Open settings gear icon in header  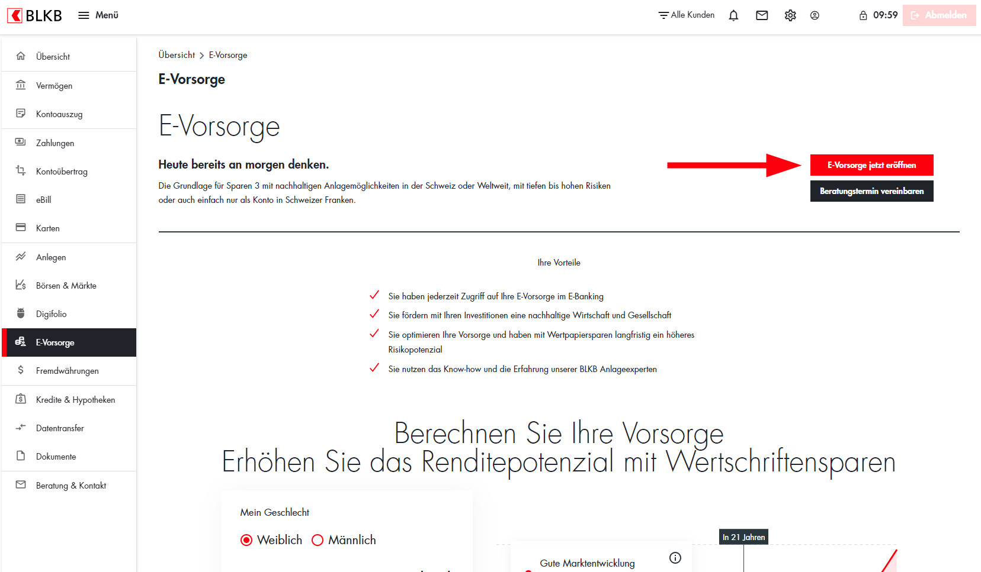click(790, 15)
